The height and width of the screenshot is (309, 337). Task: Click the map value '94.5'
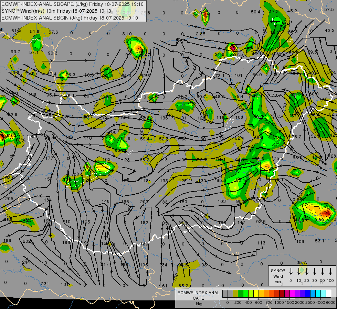183,265
